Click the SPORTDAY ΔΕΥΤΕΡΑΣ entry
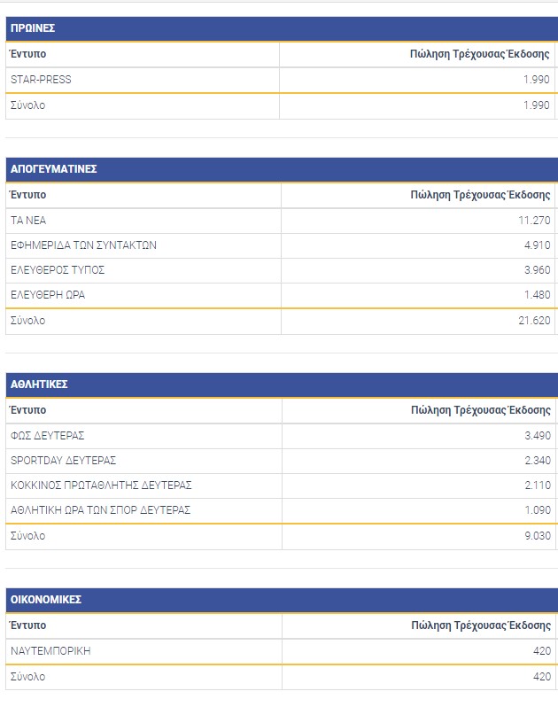558x707 pixels. 63,460
